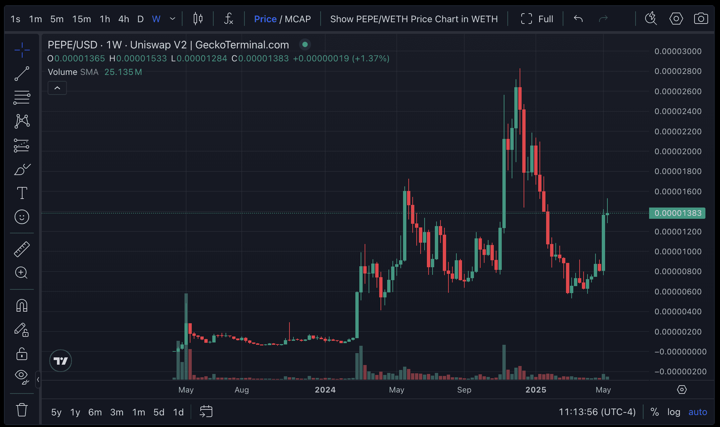Choose the text annotation tool
The height and width of the screenshot is (427, 720).
click(x=22, y=193)
